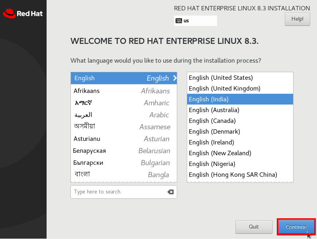
Task: Click the Quit button
Action: [x=254, y=227]
